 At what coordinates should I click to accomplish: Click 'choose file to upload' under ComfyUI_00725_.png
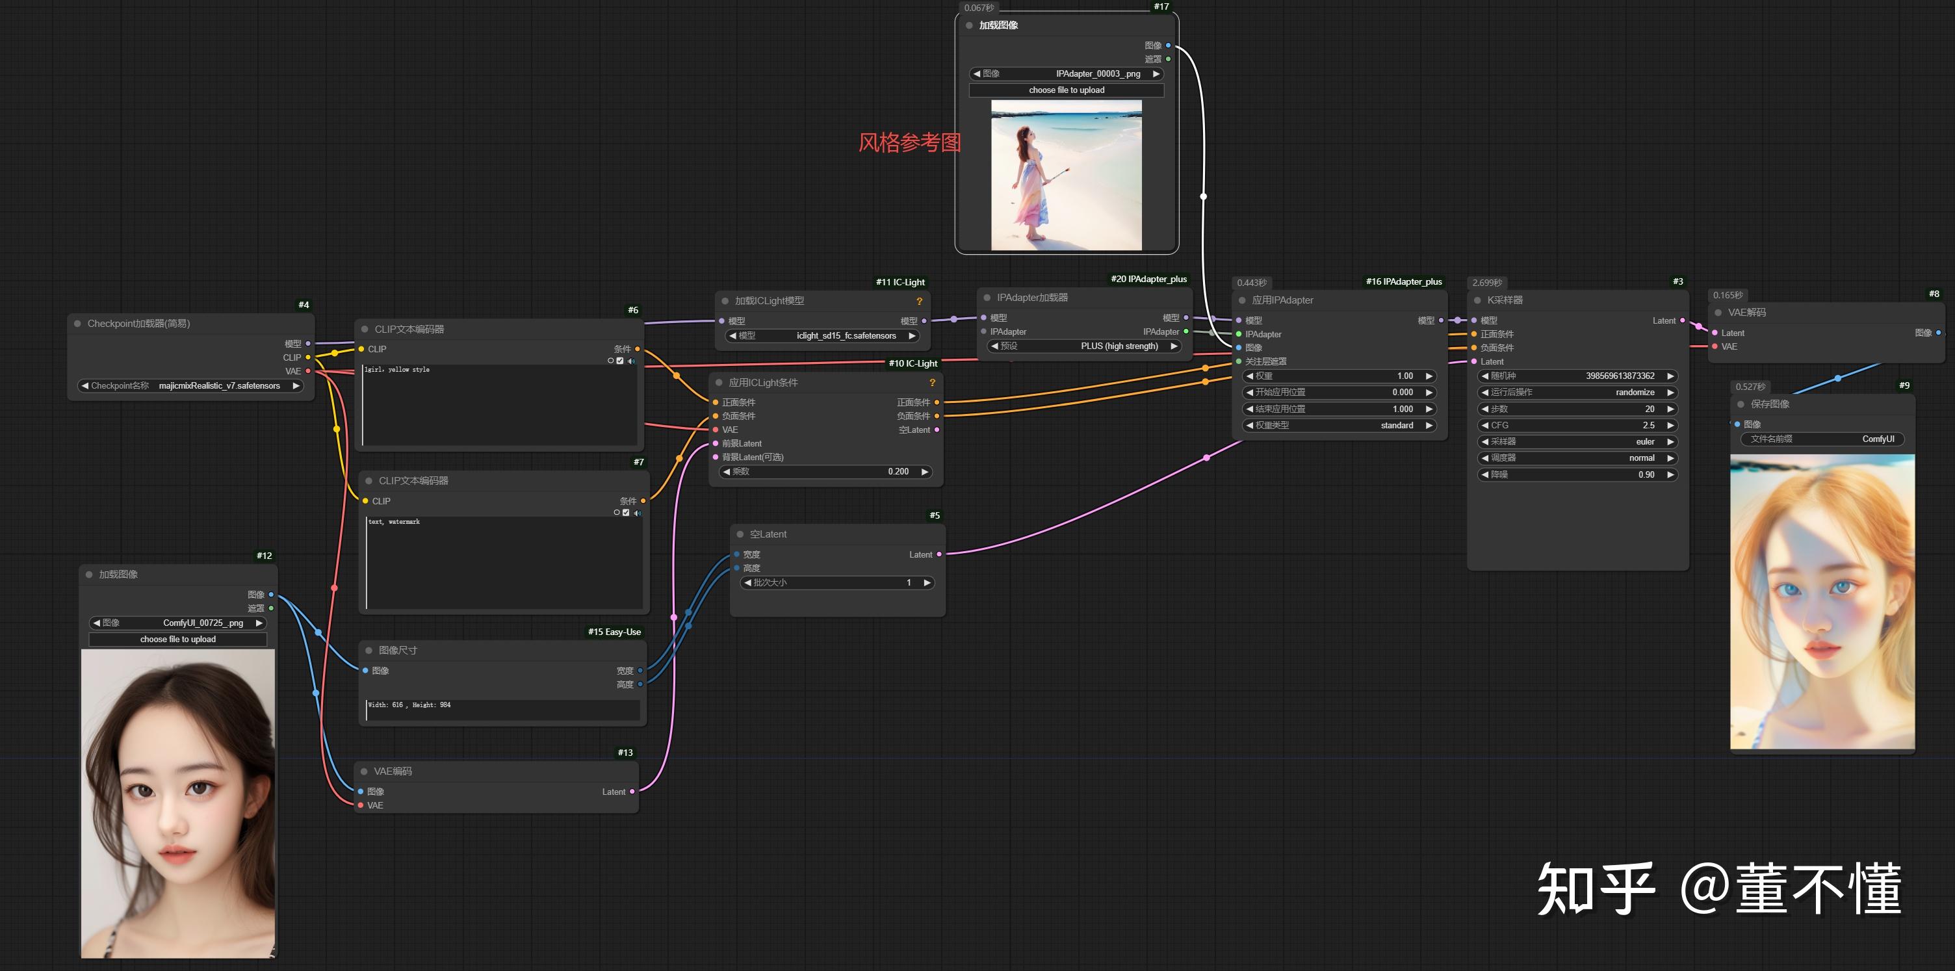coord(177,640)
